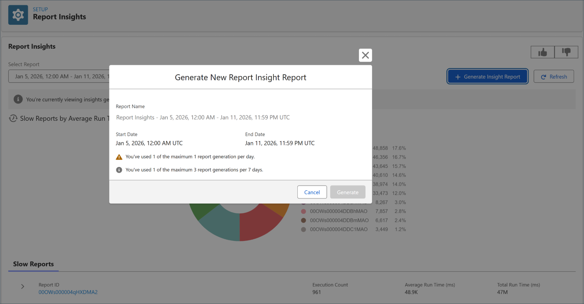Image resolution: width=584 pixels, height=304 pixels.
Task: Refresh the report insights
Action: coord(554,77)
